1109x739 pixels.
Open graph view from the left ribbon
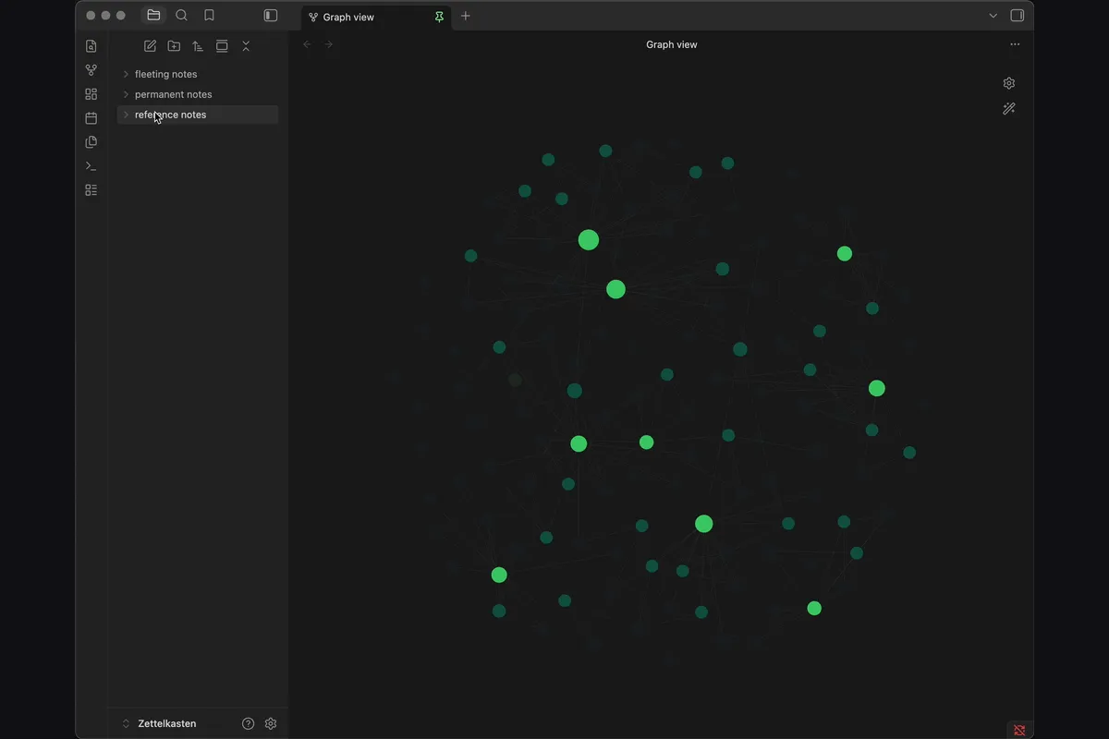point(91,70)
